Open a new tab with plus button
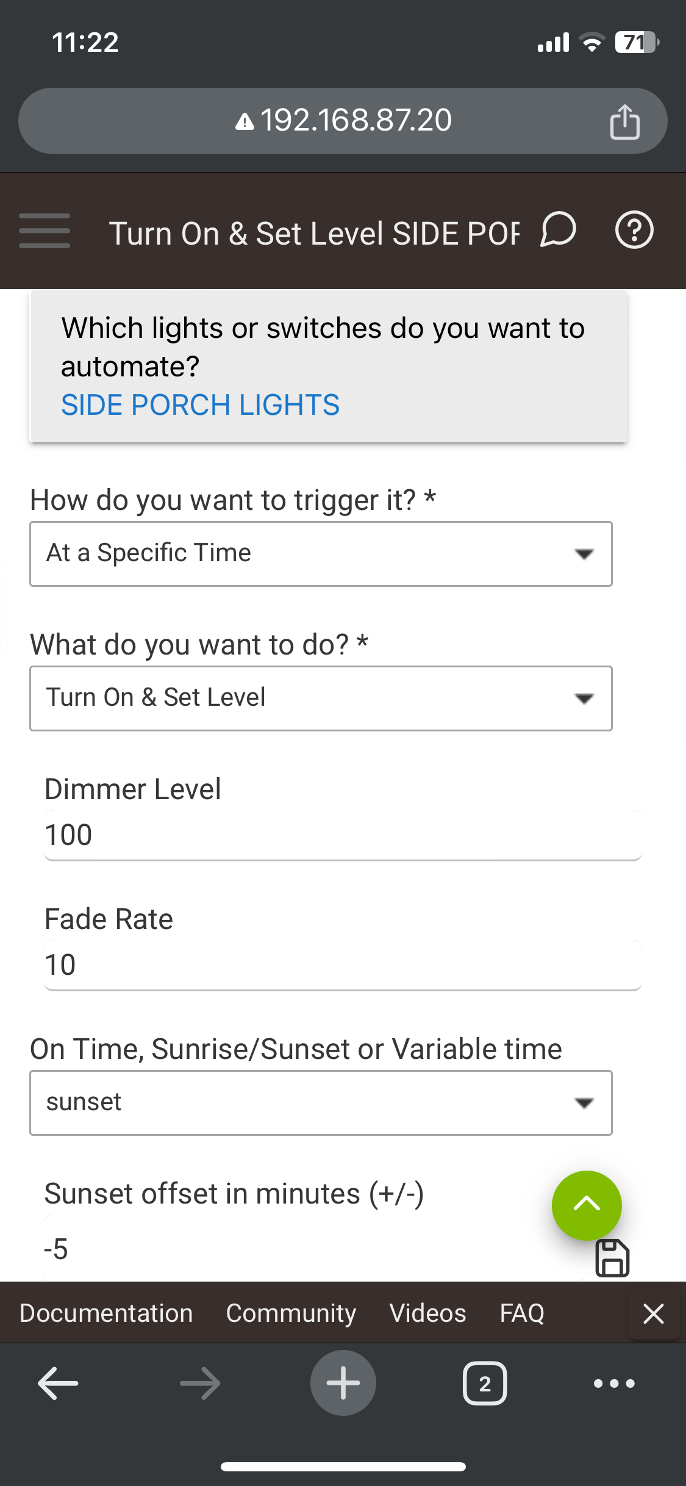The height and width of the screenshot is (1486, 686). pyautogui.click(x=343, y=1383)
